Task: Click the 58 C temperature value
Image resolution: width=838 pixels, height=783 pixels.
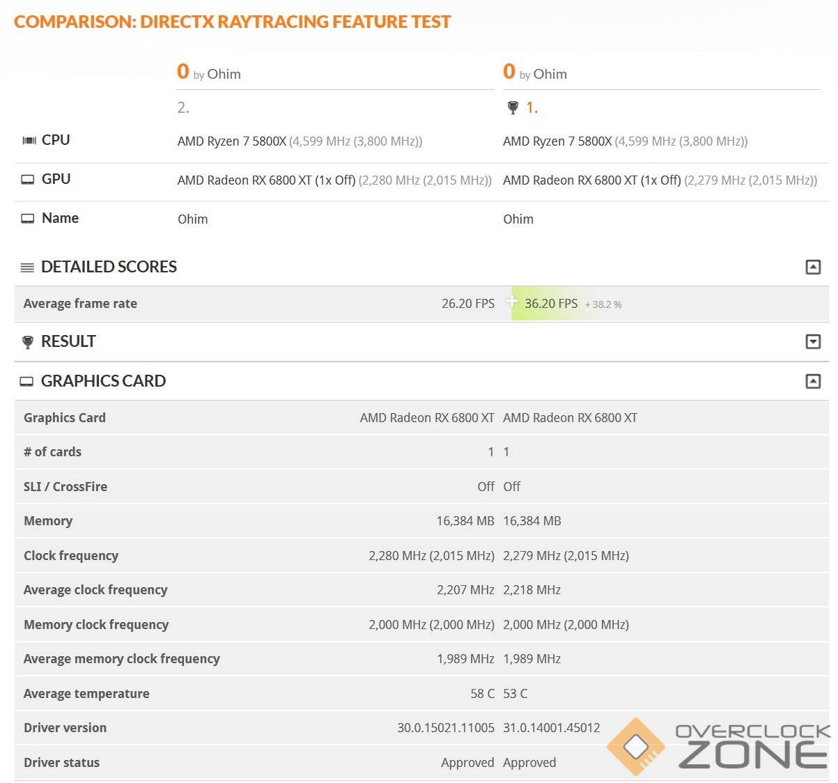Action: click(483, 694)
